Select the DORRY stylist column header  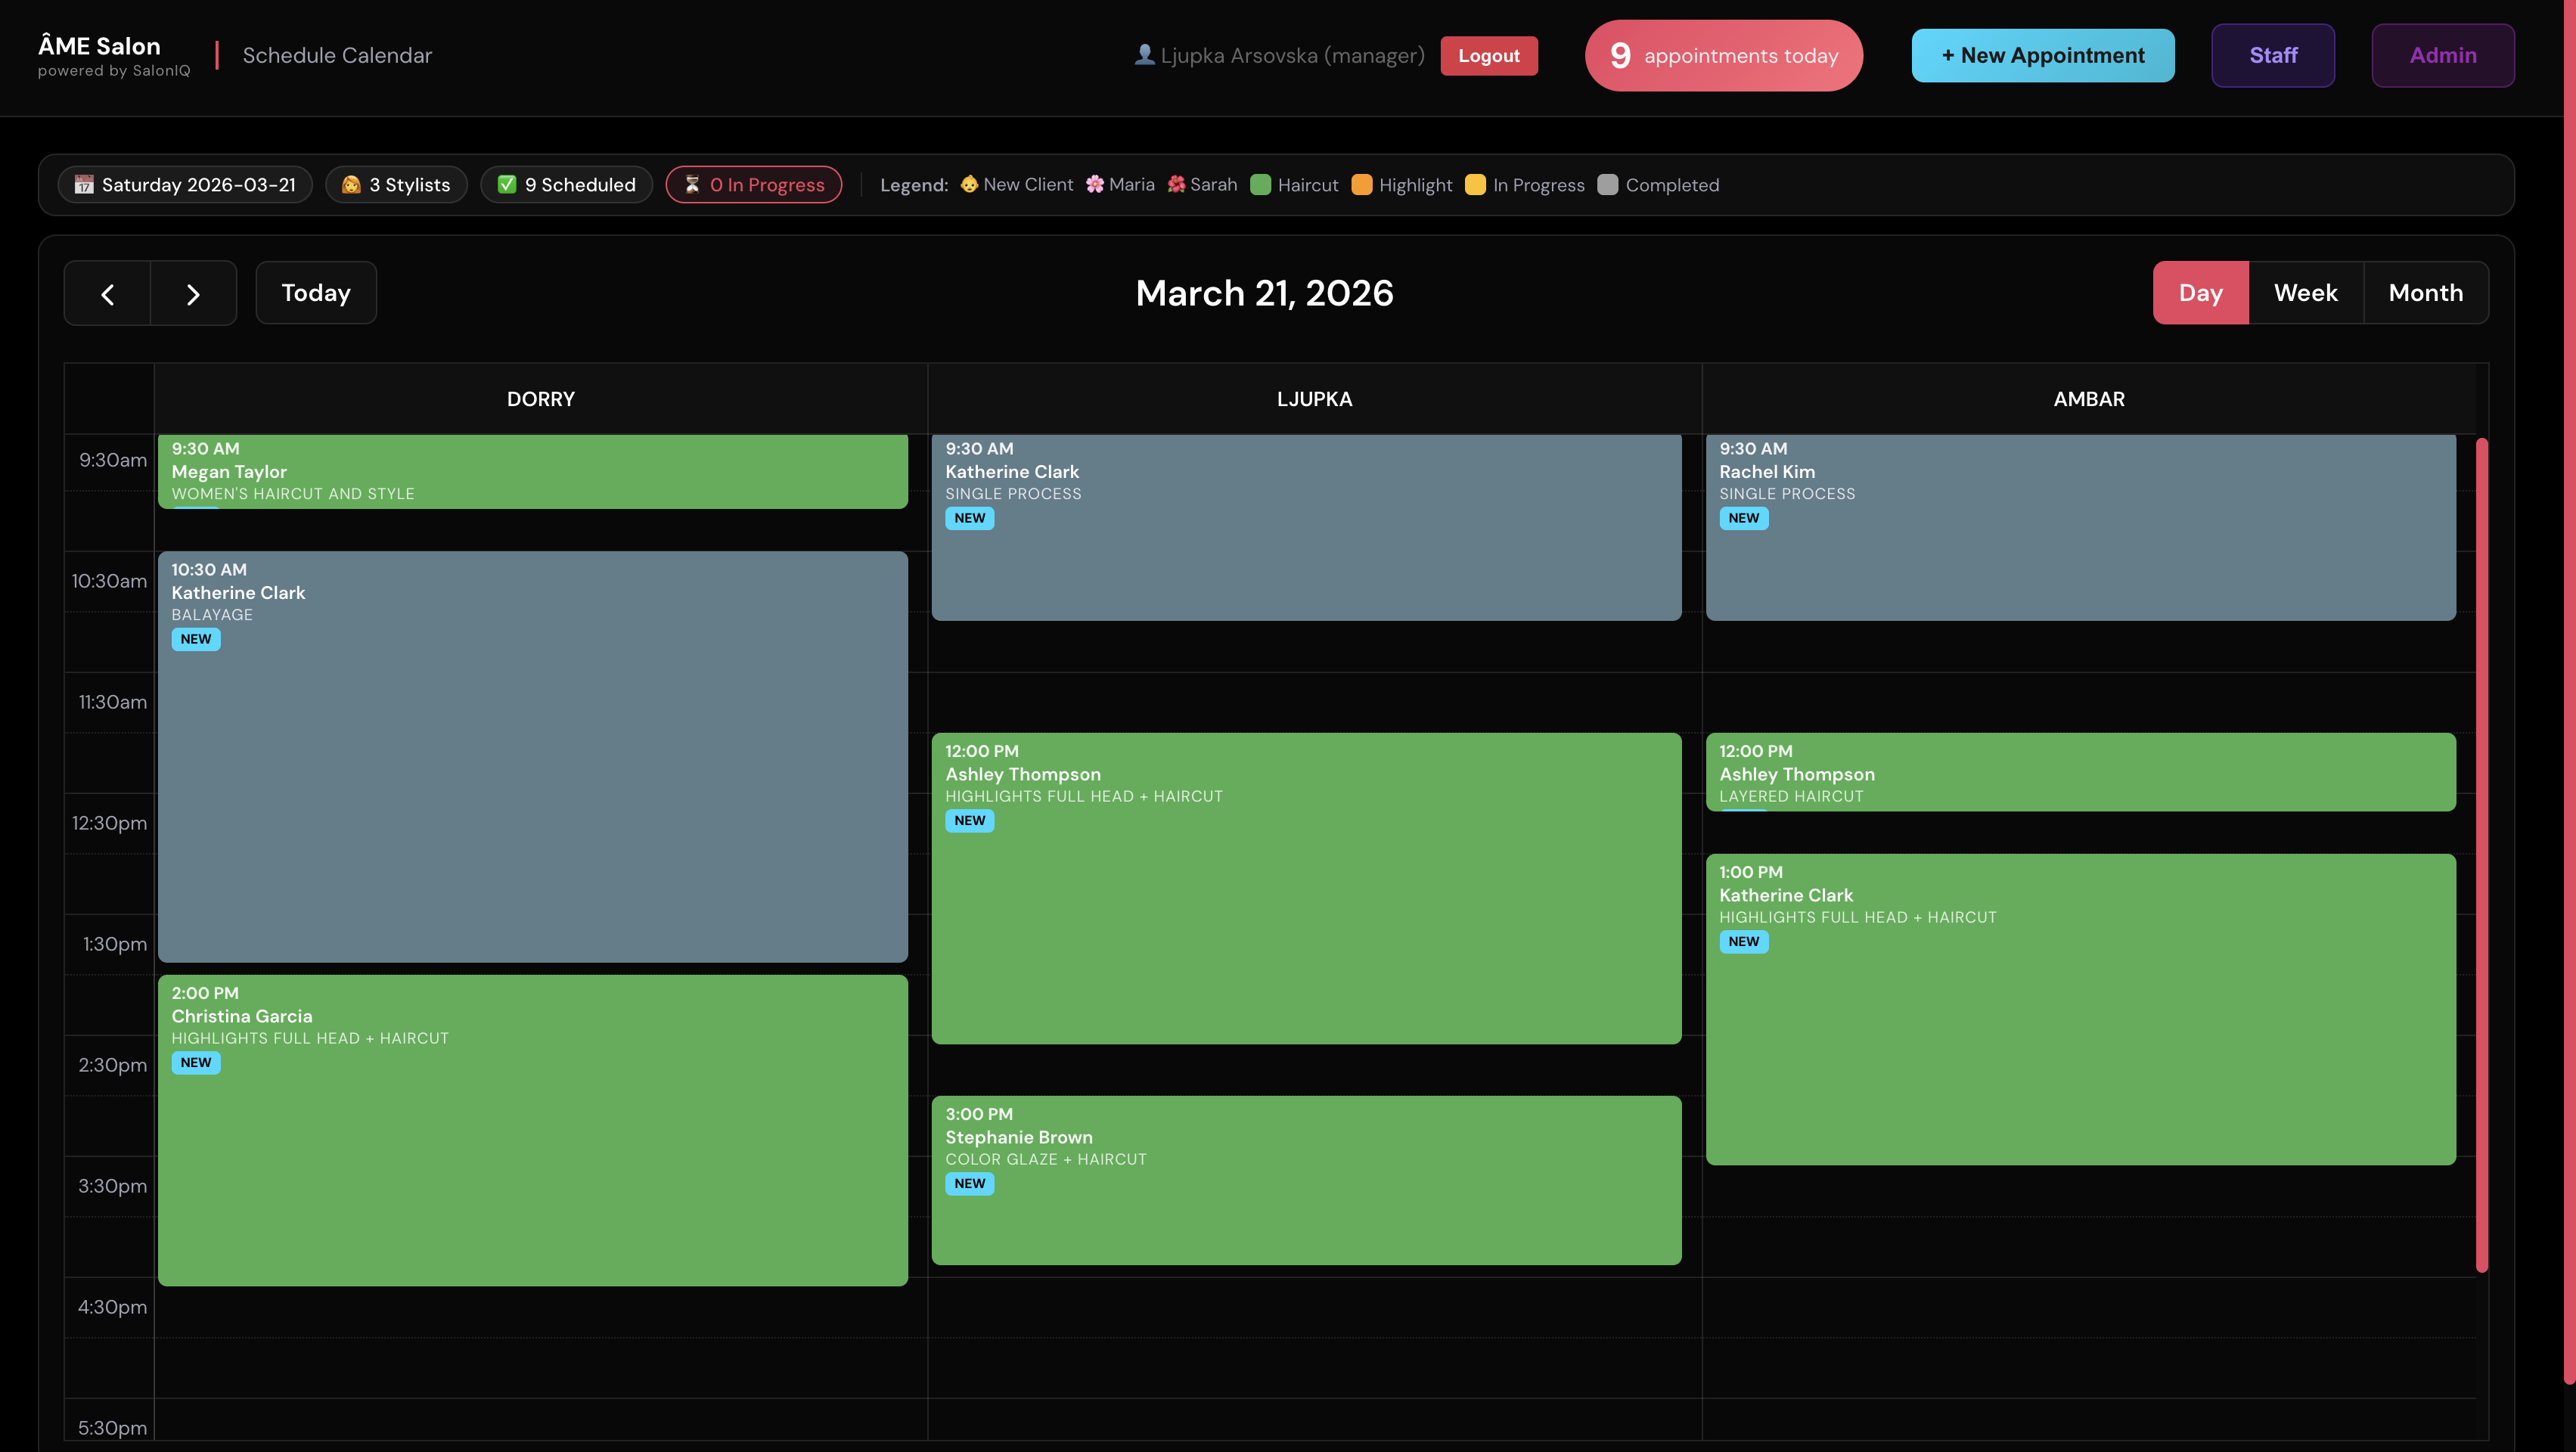click(x=541, y=399)
